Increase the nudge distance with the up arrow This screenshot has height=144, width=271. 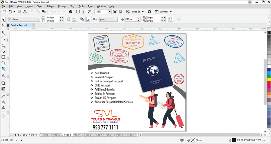[139, 18]
